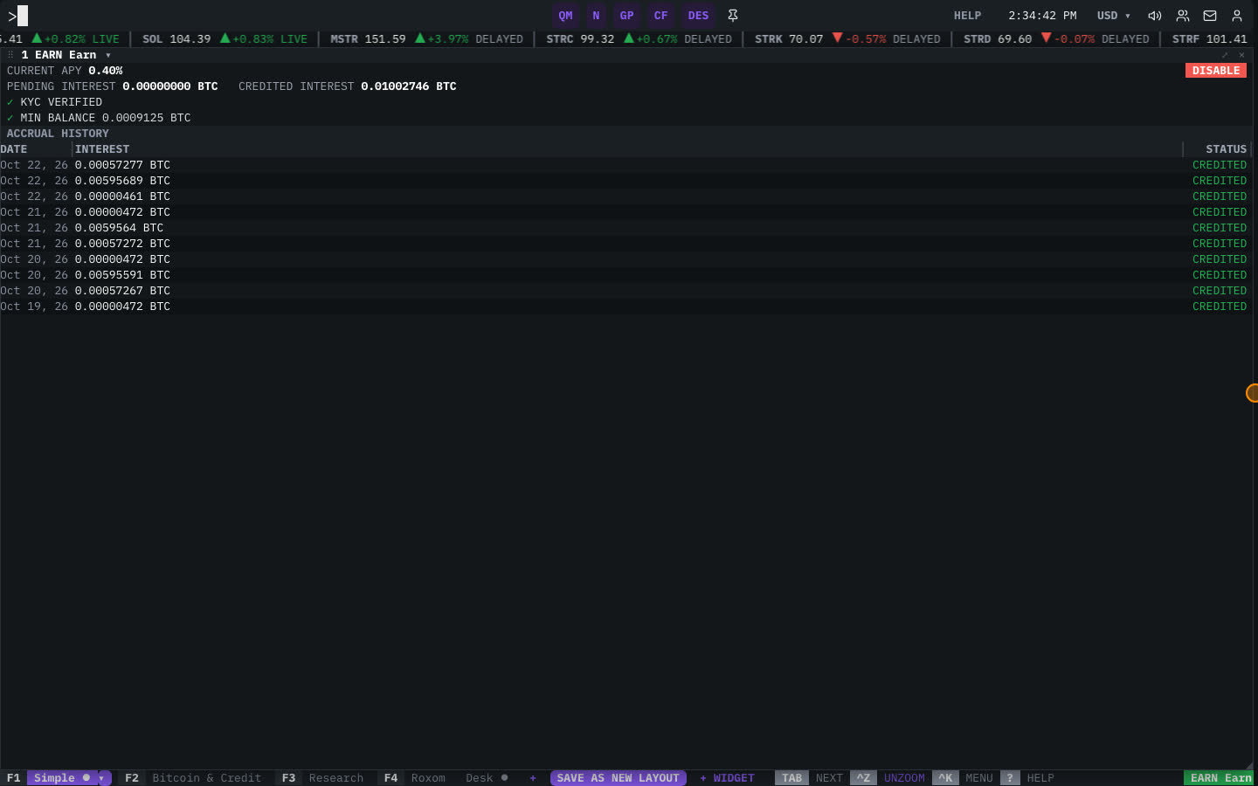Click the widget drag handle next to EARN
1258x786 pixels.
(10, 55)
